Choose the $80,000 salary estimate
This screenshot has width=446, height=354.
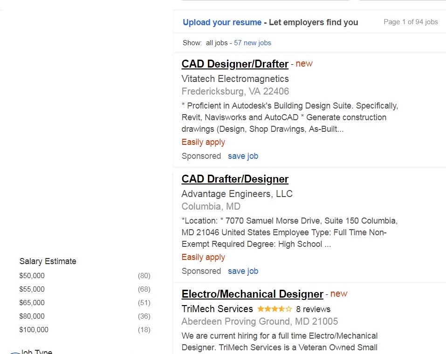pos(32,316)
